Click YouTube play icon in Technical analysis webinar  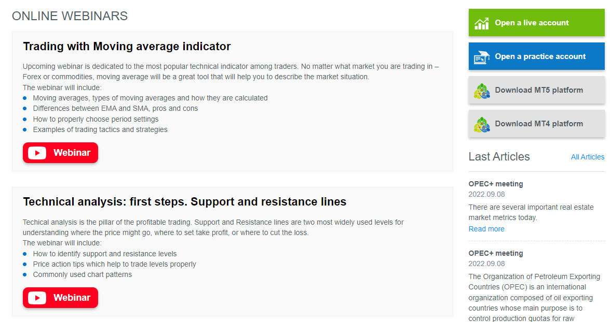[x=37, y=298]
